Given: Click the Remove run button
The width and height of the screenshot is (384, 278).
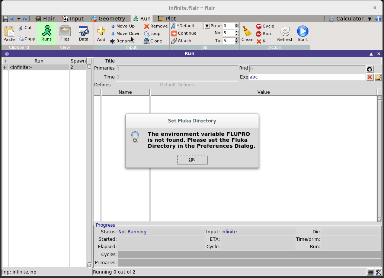Looking at the screenshot, I should pyautogui.click(x=156, y=26).
